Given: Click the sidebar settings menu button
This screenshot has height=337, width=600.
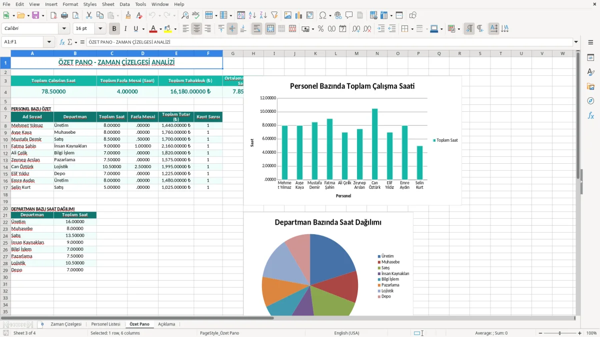Looking at the screenshot, I should (590, 42).
